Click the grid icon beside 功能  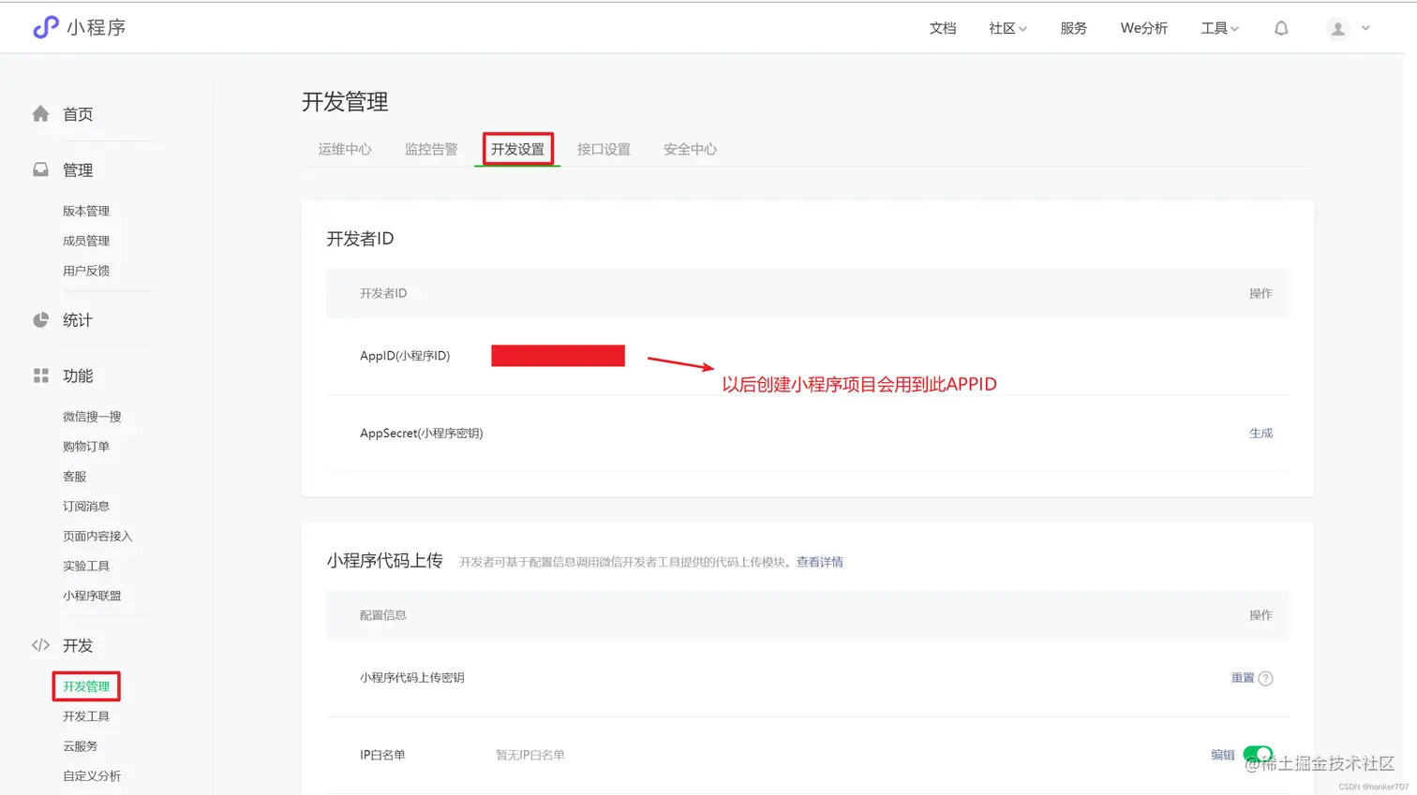pyautogui.click(x=40, y=375)
